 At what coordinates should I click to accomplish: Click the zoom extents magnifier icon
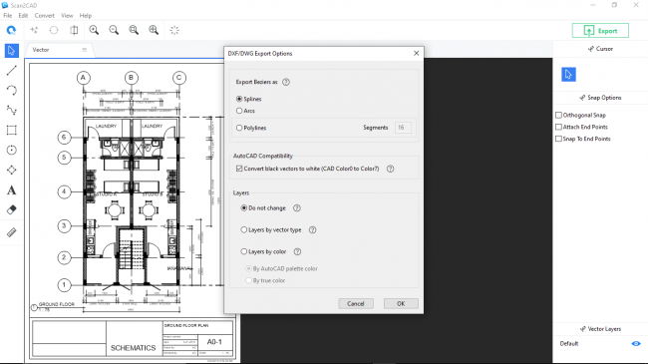point(154,30)
